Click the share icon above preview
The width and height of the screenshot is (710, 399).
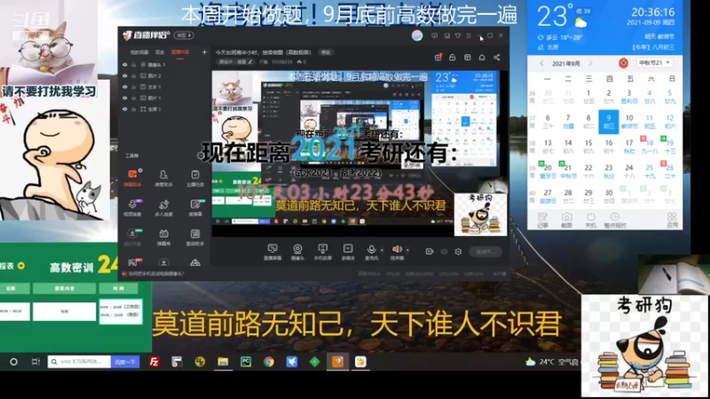[497, 58]
